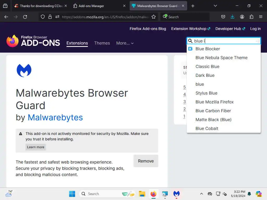Open the Firefox View tab icon
Screen dimensions: 267x200
point(5,6)
